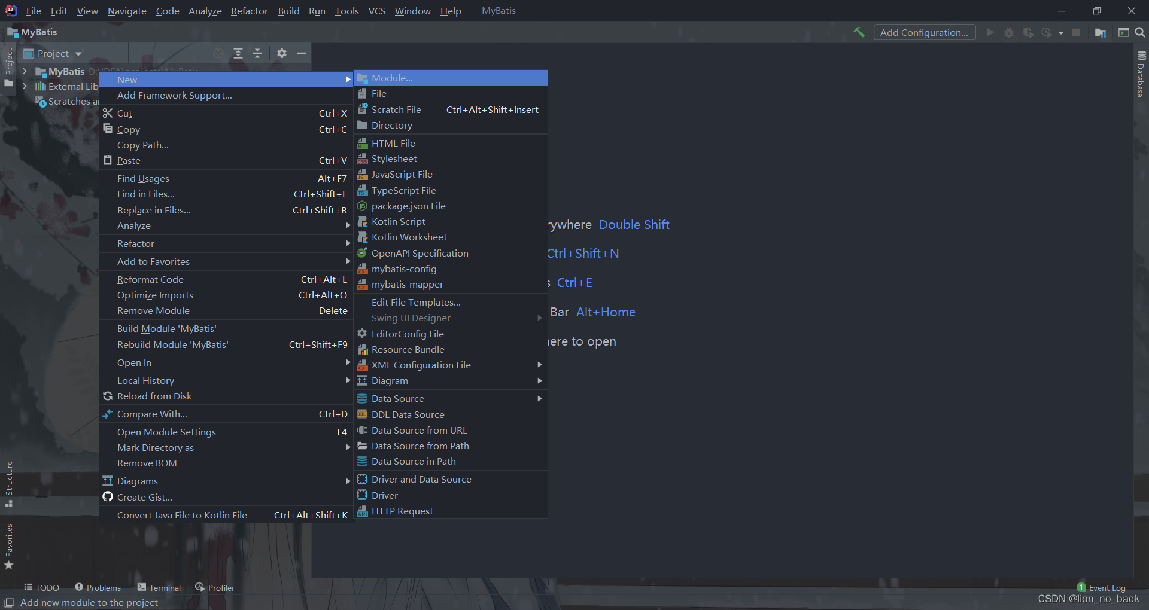
Task: Open the Terminal tool window tab
Action: click(x=159, y=588)
